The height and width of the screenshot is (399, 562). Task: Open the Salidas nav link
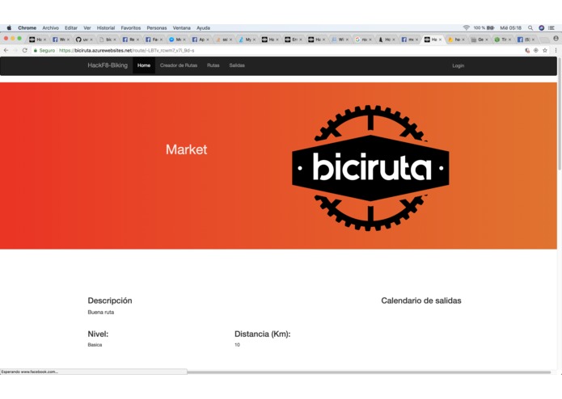coord(237,65)
